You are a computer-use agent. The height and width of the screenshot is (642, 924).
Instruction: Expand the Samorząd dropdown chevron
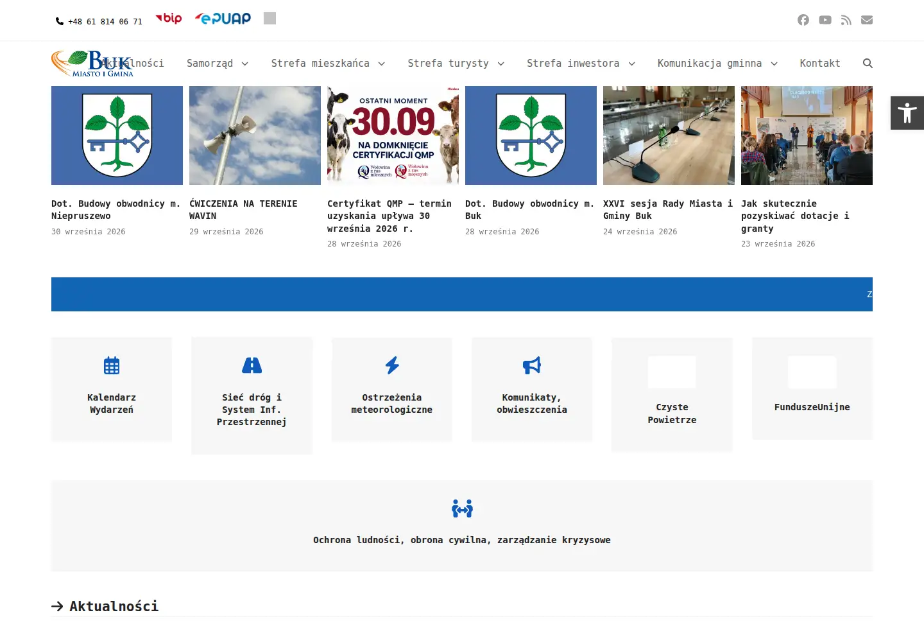244,64
